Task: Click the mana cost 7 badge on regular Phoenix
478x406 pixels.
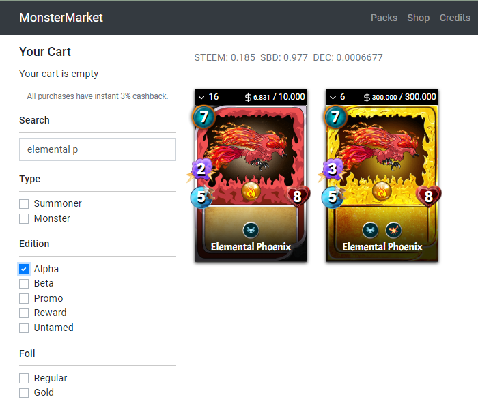Action: pos(203,117)
